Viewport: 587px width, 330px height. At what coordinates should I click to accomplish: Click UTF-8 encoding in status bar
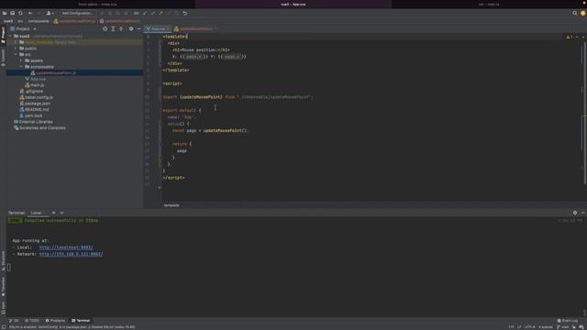pos(530,327)
